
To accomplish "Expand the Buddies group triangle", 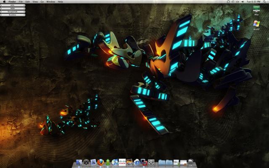I will [1, 15].
